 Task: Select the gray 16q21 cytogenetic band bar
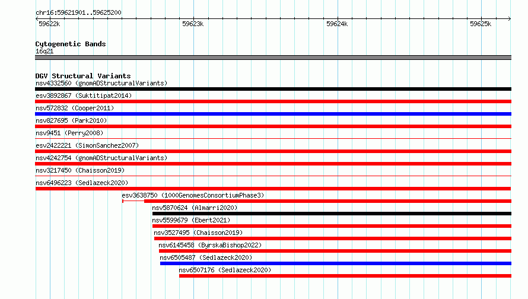pyautogui.click(x=273, y=58)
